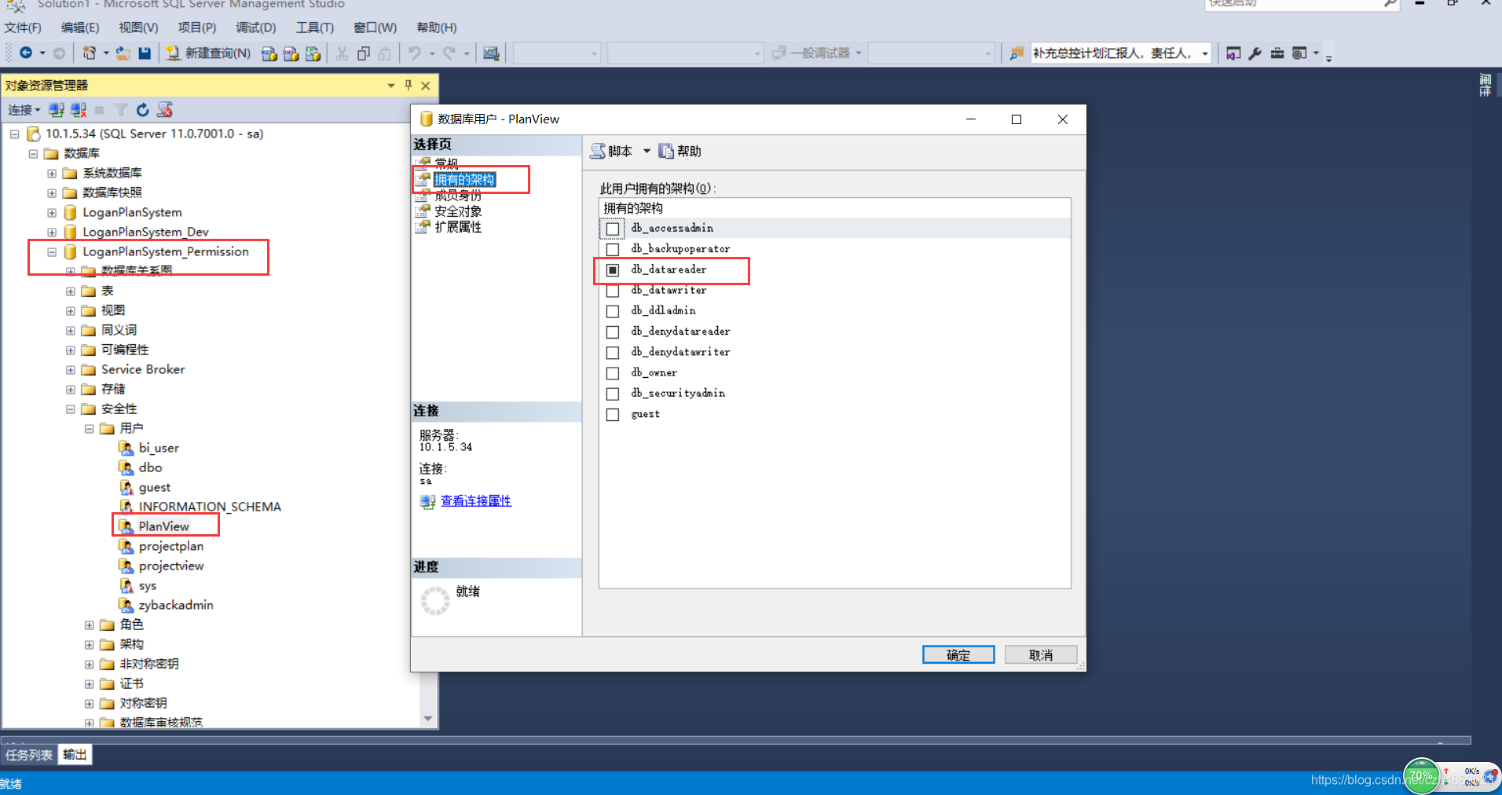Screen dimensions: 1502x795
Task: Collapse the LoganPlanSystem_Permission database node
Action: [x=52, y=252]
